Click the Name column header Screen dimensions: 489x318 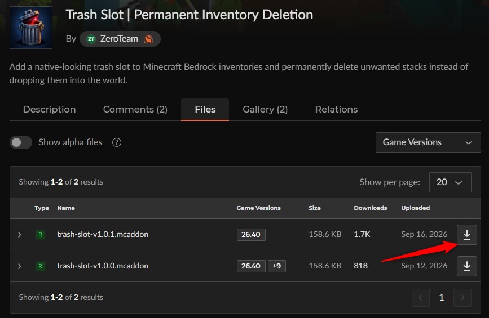click(x=66, y=208)
